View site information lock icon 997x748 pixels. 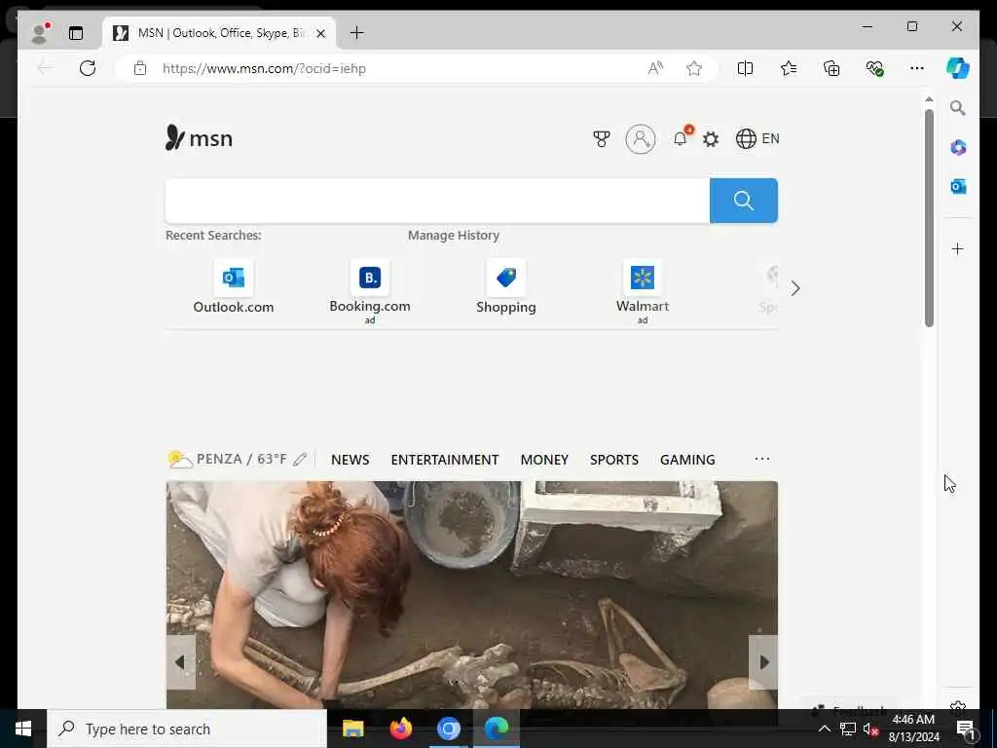tap(140, 68)
